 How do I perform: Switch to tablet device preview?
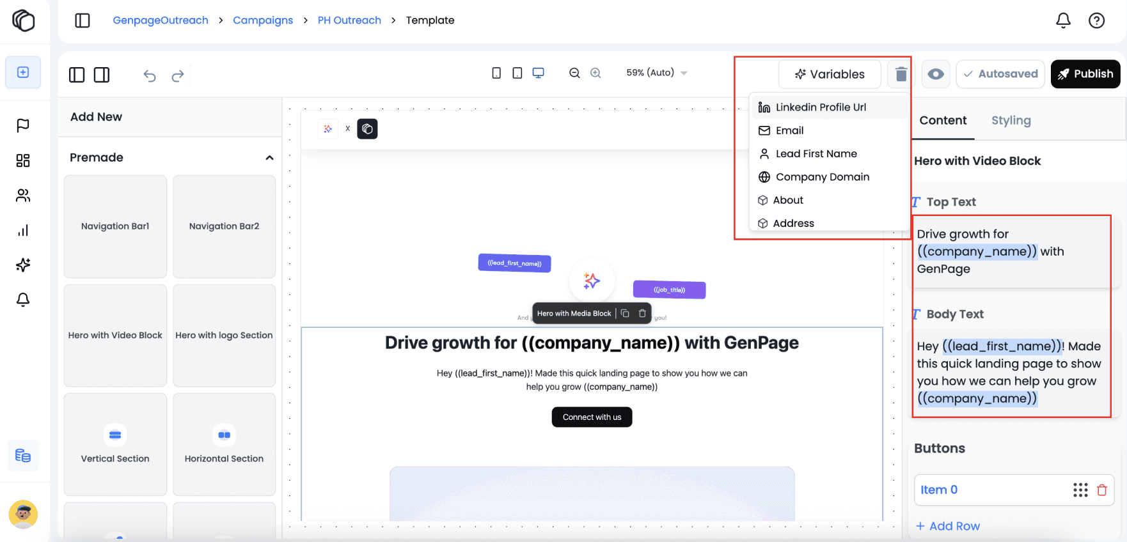(x=517, y=73)
